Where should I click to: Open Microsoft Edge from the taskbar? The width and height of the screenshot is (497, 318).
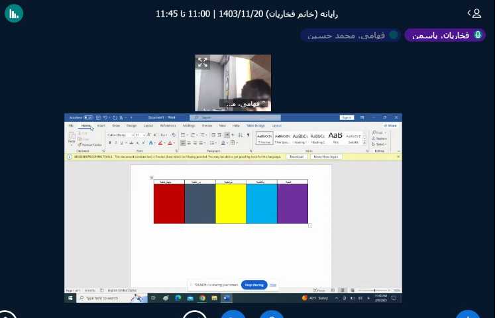(x=178, y=298)
